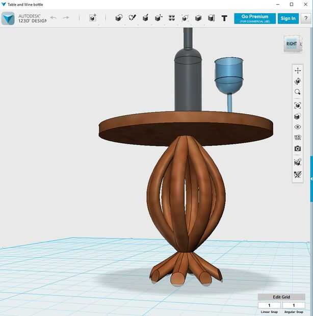
Task: Select the Text tool
Action: tap(224, 18)
